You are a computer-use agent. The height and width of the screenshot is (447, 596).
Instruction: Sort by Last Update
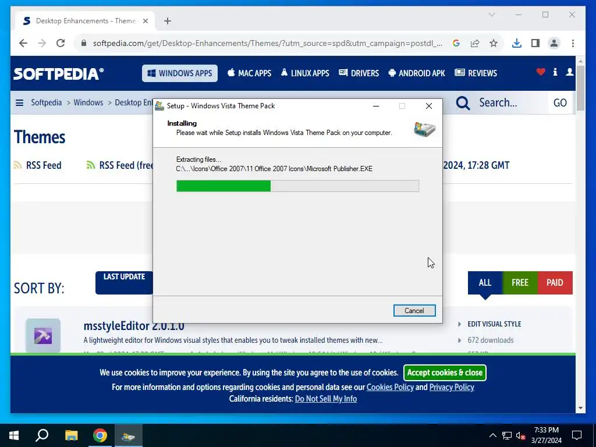coord(125,282)
